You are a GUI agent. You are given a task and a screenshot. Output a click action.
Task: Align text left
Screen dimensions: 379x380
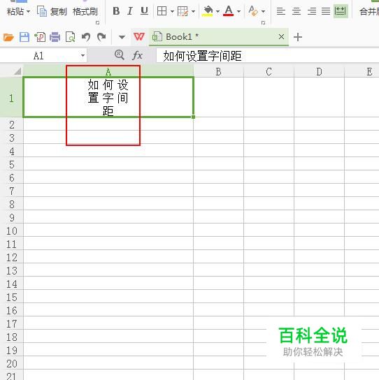click(x=281, y=11)
